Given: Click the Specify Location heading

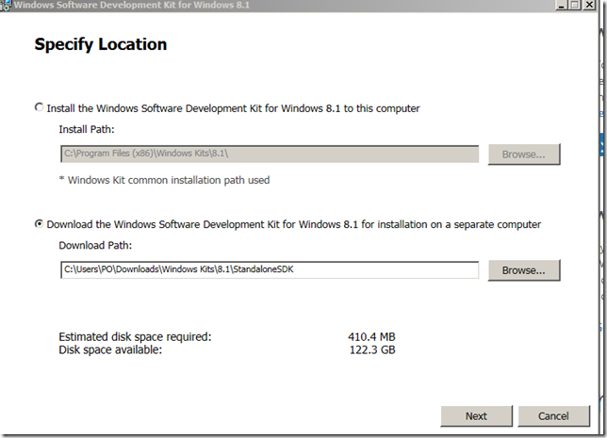Looking at the screenshot, I should tap(101, 44).
